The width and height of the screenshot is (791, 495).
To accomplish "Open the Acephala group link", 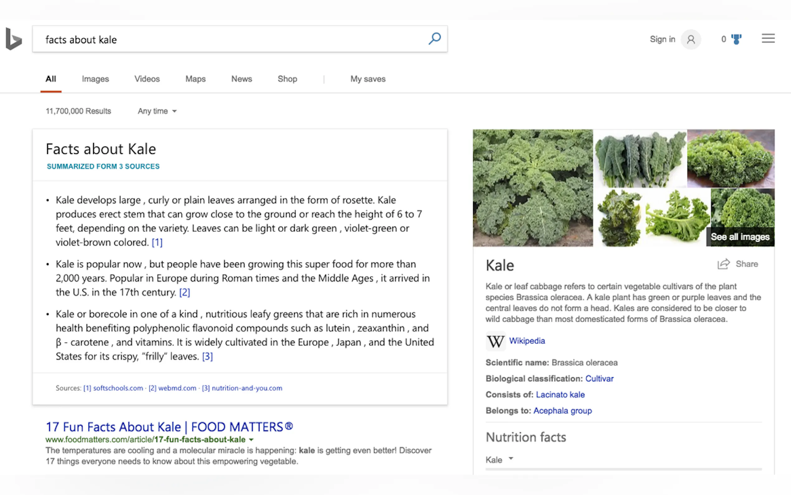I will [x=562, y=411].
